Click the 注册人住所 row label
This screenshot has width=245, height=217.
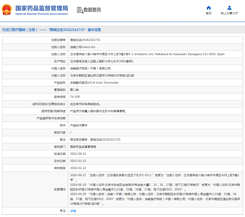point(58,54)
